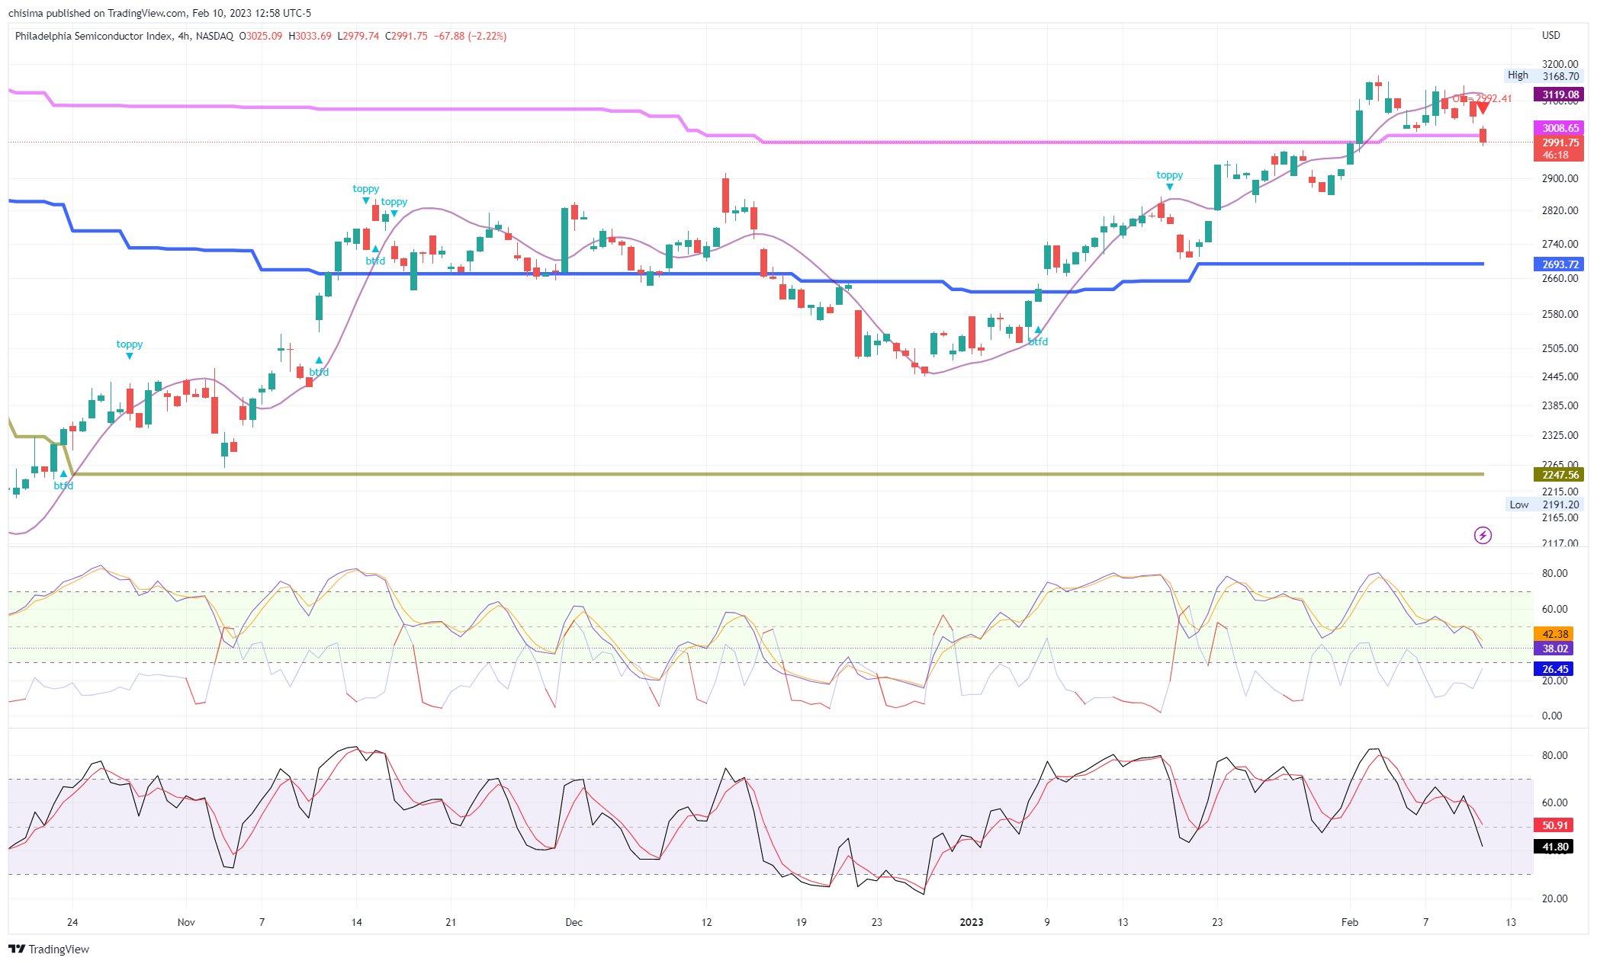Click the btfd up-arrow marker near Jan 9
This screenshot has width=1597, height=964.
click(x=1037, y=330)
